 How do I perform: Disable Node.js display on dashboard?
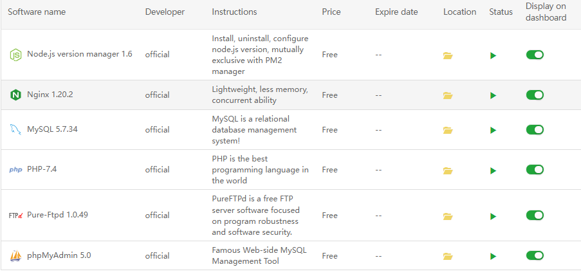535,55
